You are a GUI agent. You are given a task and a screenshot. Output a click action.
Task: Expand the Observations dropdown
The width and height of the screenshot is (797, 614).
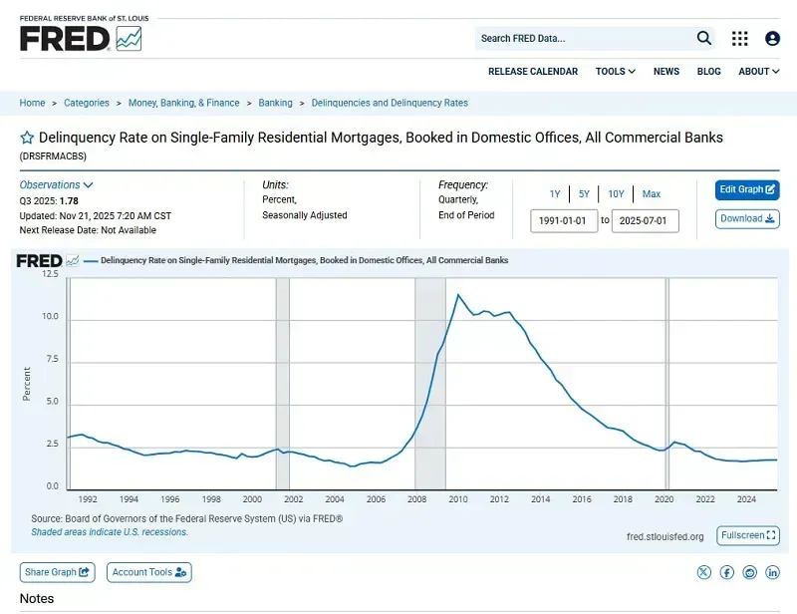(x=57, y=185)
